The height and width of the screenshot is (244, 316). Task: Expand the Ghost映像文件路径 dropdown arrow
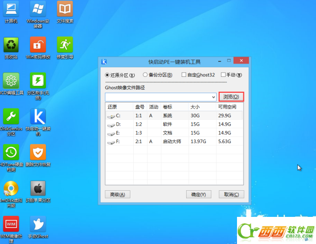tap(213, 97)
